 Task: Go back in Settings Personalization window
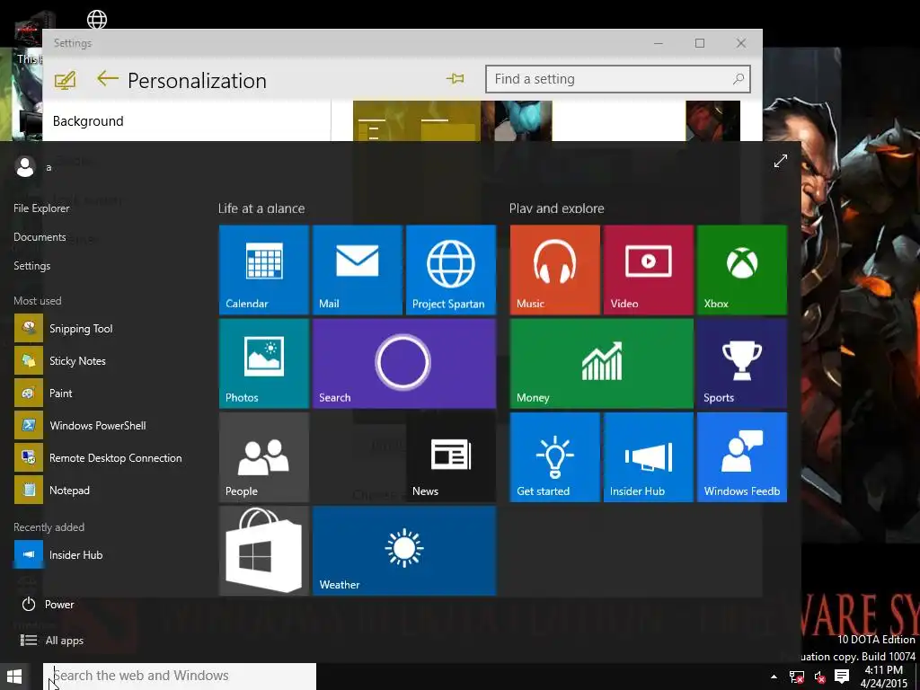pos(108,79)
